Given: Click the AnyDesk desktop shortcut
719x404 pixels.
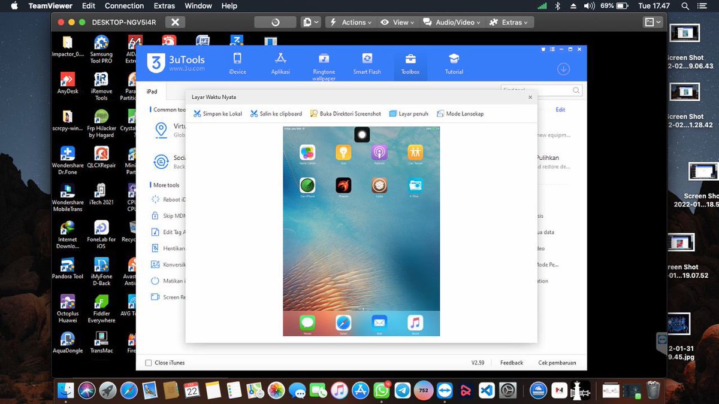Looking at the screenshot, I should tap(68, 84).
